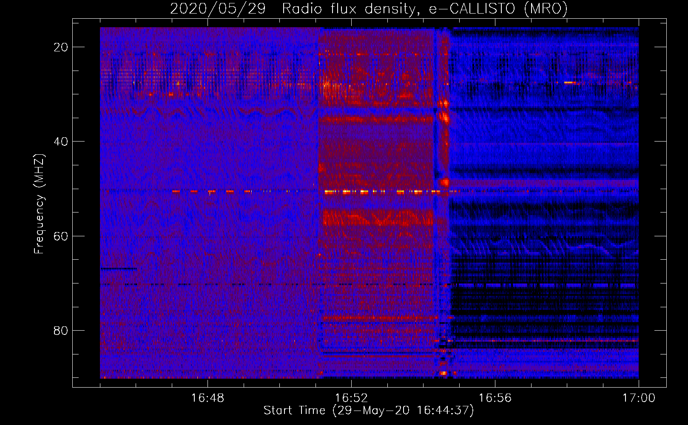The image size is (688, 425).
Task: Click the 20 frequency tick label
Action: pyautogui.click(x=61, y=47)
